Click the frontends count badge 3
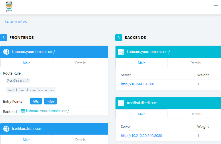Viewport: 221px width, 144px height. point(3,38)
